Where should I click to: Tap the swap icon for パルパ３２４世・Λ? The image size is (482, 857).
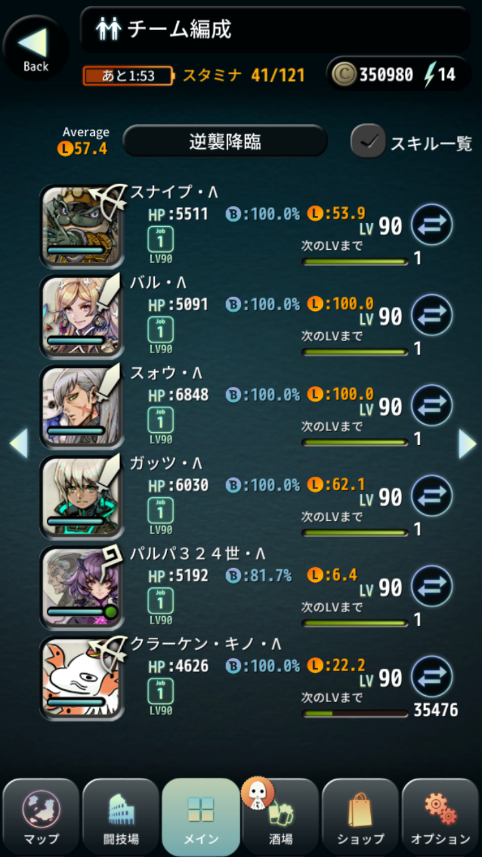pyautogui.click(x=432, y=587)
